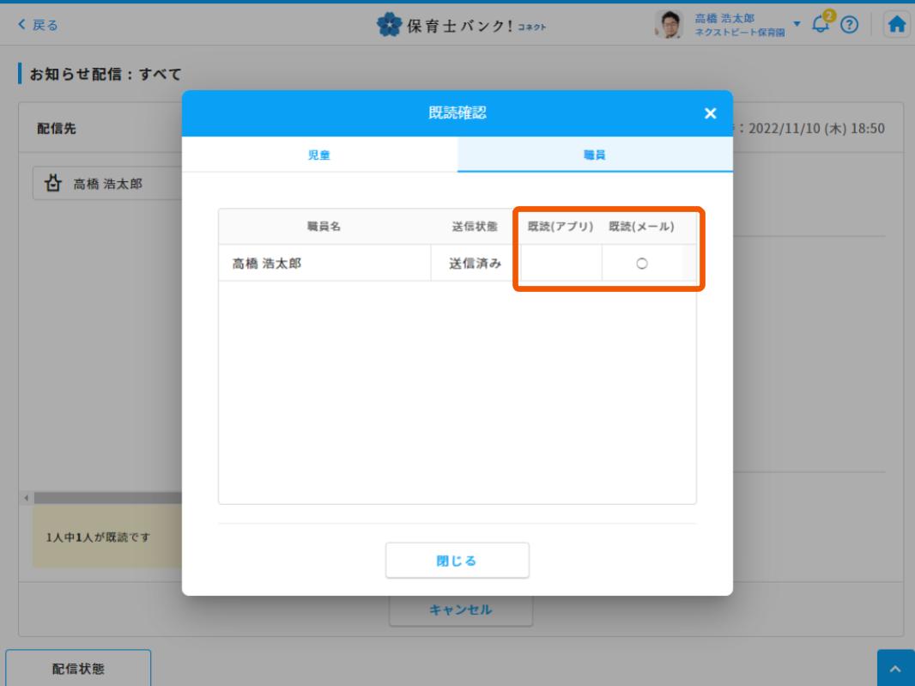Open the 配信状態 button
This screenshot has width=915, height=686.
(78, 669)
